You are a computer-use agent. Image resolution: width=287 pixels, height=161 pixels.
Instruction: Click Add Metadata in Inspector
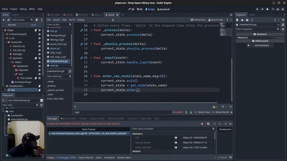coord(260,46)
